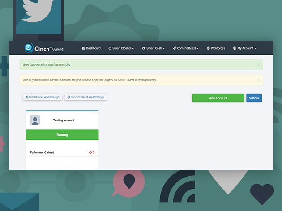Image resolution: width=282 pixels, height=211 pixels.
Task: Open the CinchTweet Walkthrough button
Action: 42,97
